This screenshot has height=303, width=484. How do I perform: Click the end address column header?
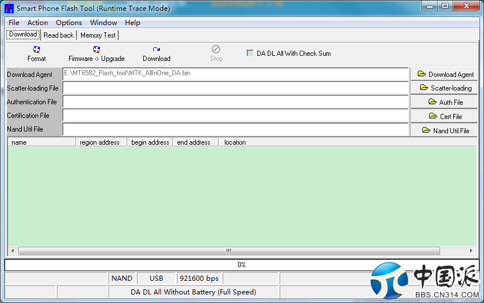click(x=196, y=142)
